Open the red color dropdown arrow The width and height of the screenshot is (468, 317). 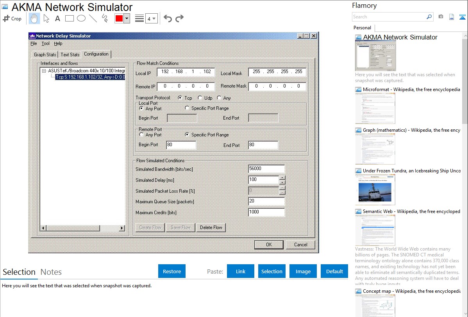click(x=127, y=18)
